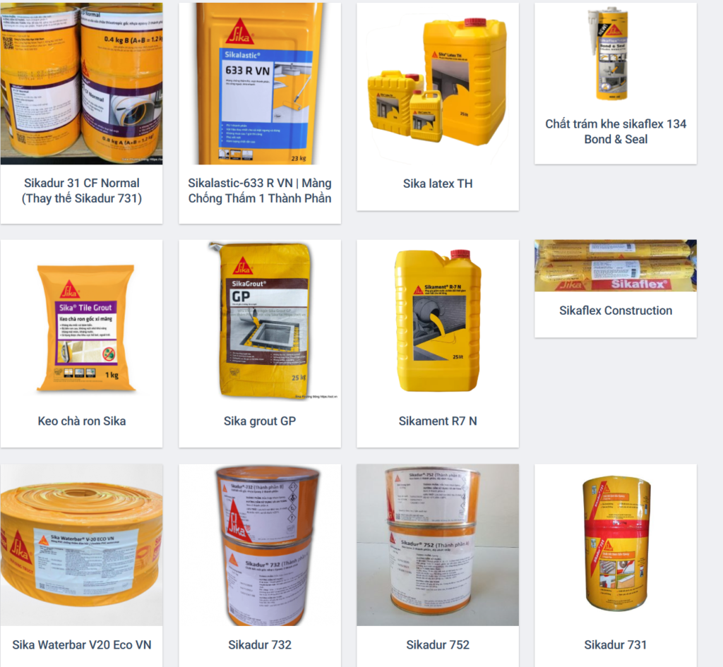
Task: Select the Sikaflex Construction sausage packs image
Action: pyautogui.click(x=616, y=265)
